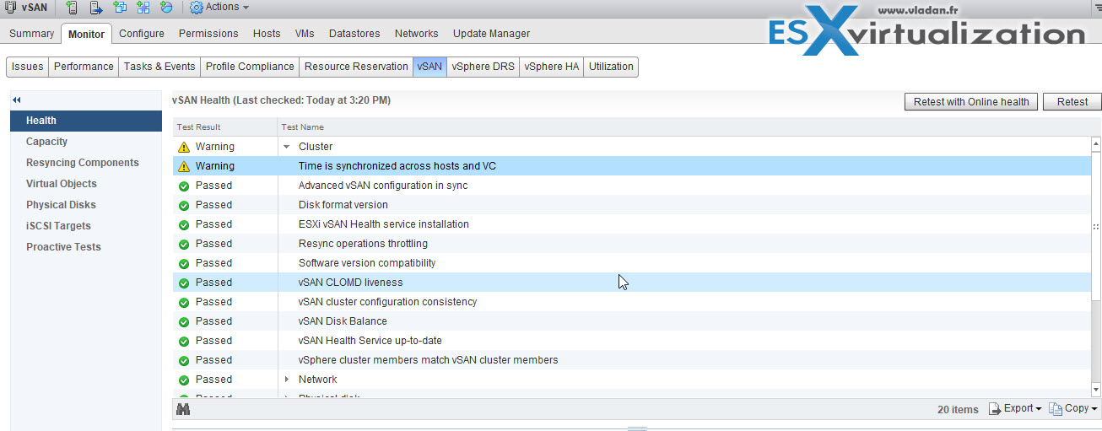Image resolution: width=1102 pixels, height=431 pixels.
Task: Switch to the Summary tab
Action: pyautogui.click(x=31, y=34)
